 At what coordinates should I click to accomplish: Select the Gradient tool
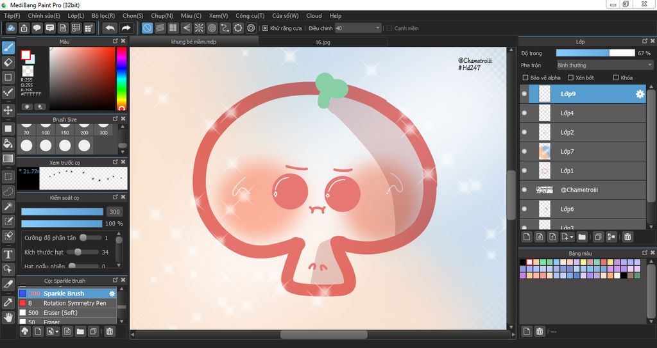[8, 159]
